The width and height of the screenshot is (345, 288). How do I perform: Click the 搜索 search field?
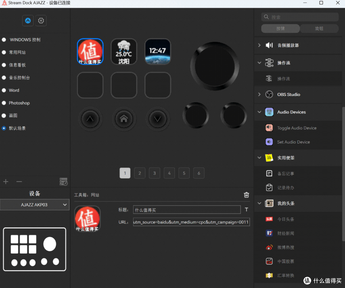click(x=300, y=17)
